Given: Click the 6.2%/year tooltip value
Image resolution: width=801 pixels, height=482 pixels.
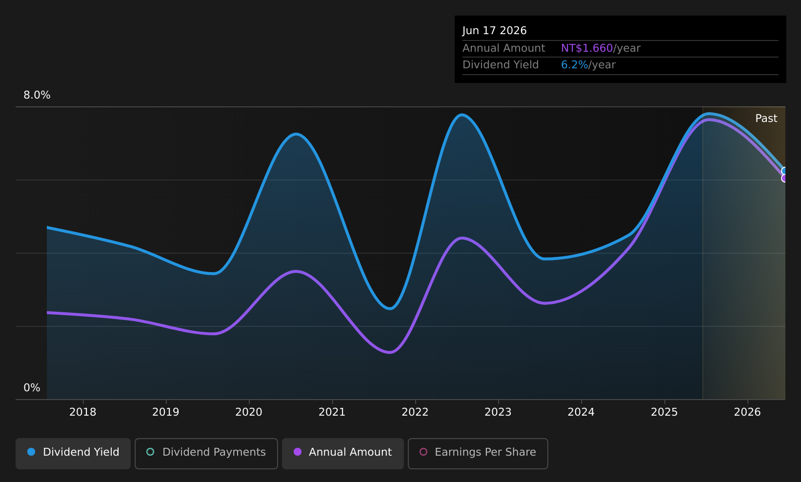Looking at the screenshot, I should pos(588,65).
